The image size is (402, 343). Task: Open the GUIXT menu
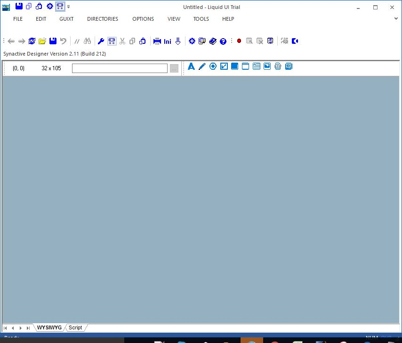pos(66,19)
